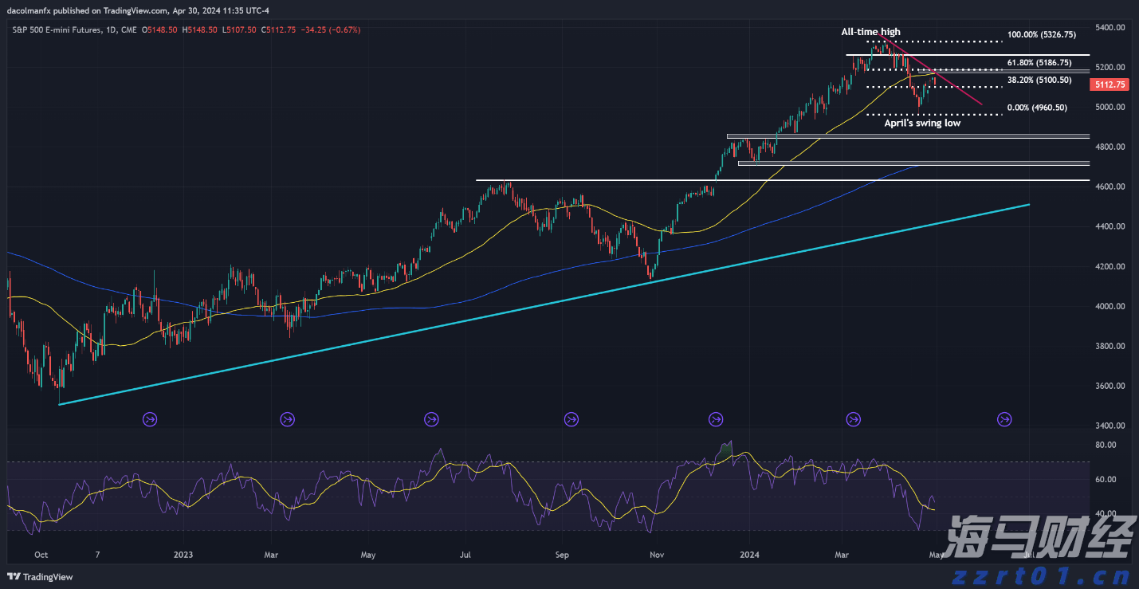1139x589 pixels.
Task: Click the rollover icon above Sep 2023
Action: [x=571, y=418]
